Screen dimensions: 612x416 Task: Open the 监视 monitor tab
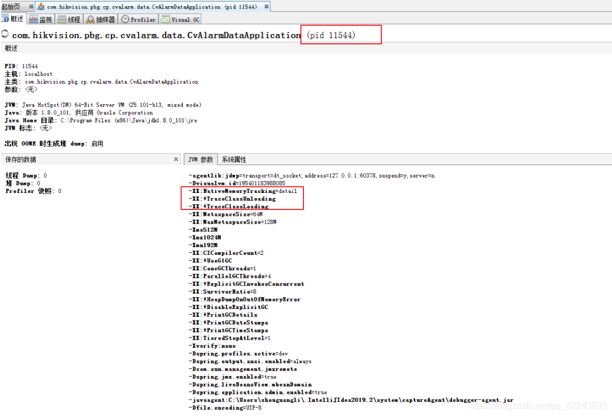(40, 19)
